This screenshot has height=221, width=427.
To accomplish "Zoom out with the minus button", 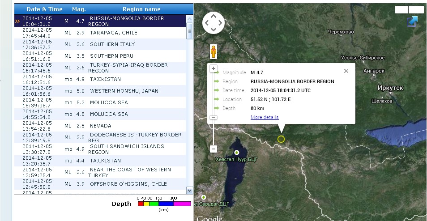I will pos(213,149).
